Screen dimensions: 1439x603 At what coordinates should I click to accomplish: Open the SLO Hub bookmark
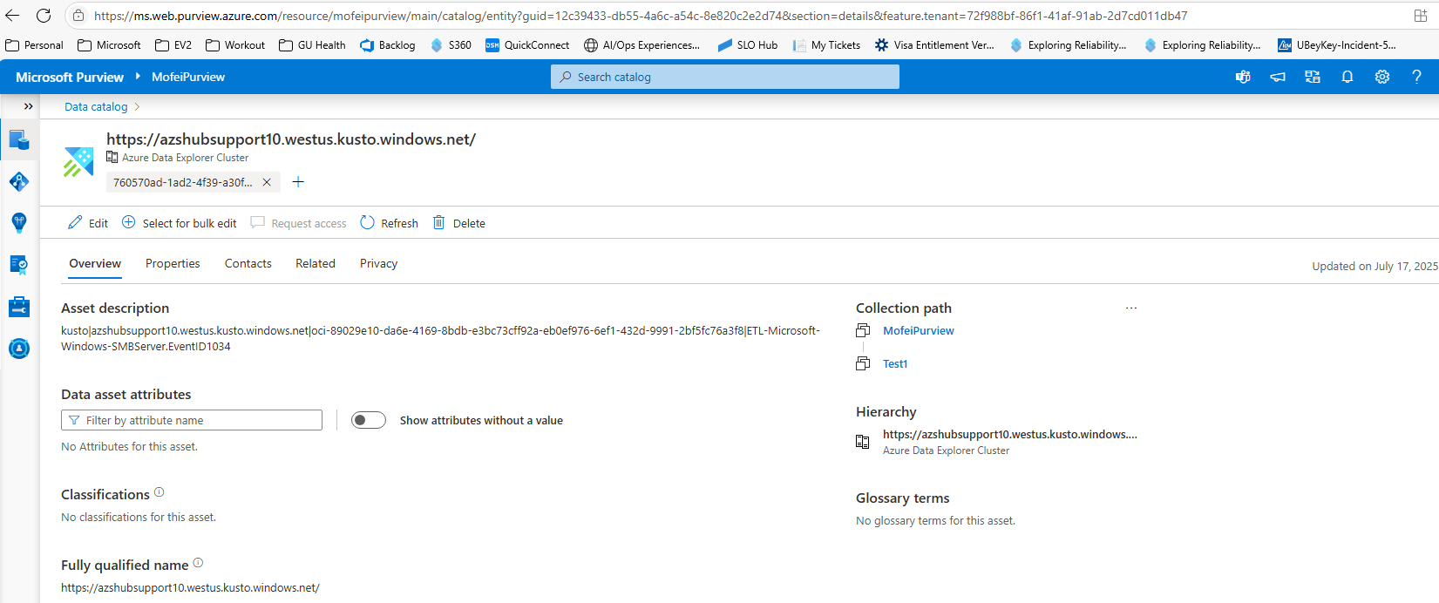coord(748,45)
